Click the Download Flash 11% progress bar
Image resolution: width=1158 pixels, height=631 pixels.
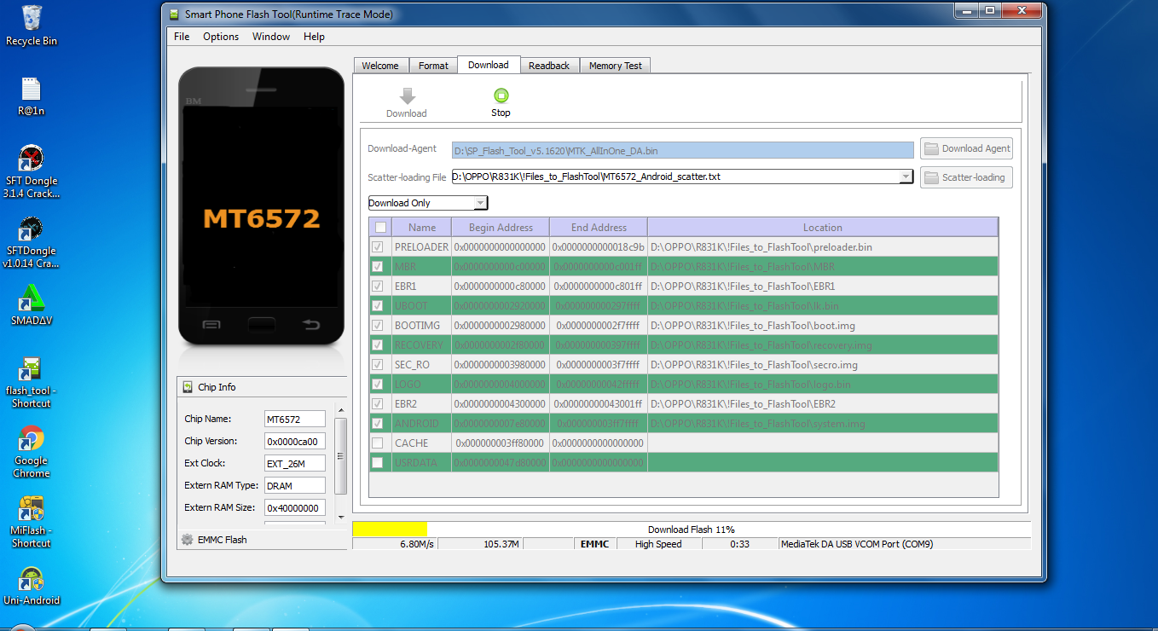[692, 530]
